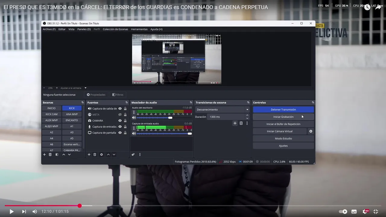The width and height of the screenshot is (386, 217).
Task: Add a transition with plus icon
Action: 235,123
